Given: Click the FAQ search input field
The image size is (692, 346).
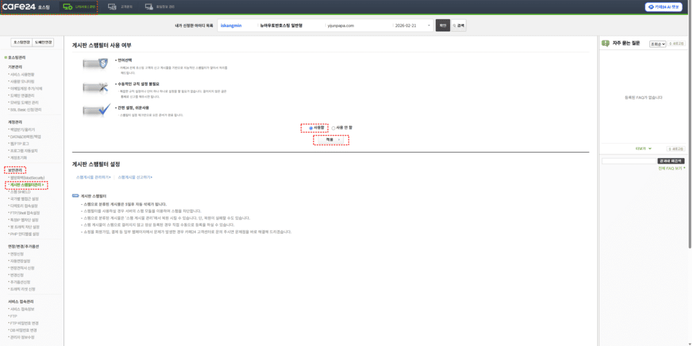Looking at the screenshot, I should click(x=628, y=161).
